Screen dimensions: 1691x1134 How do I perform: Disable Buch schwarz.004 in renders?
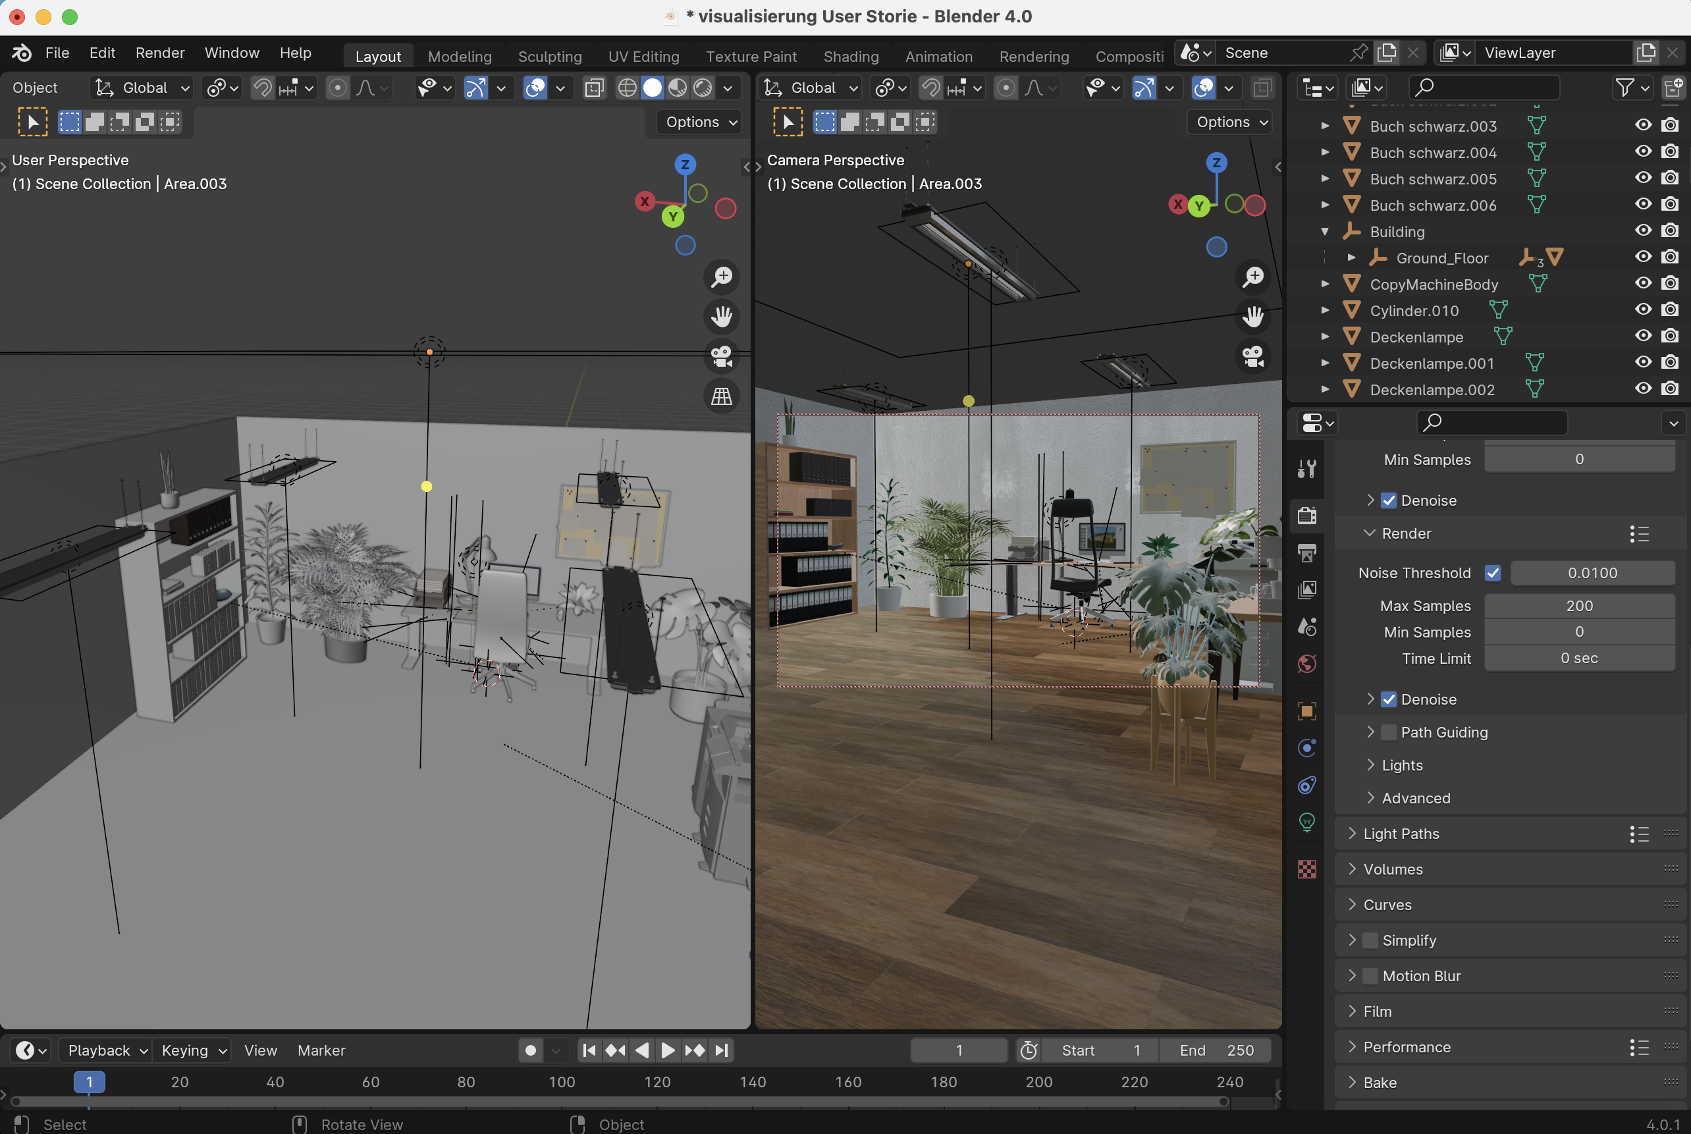(x=1670, y=151)
